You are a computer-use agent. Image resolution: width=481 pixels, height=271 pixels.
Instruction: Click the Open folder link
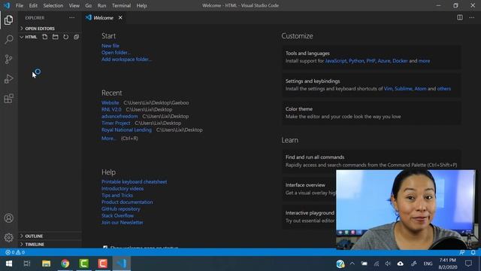click(x=116, y=53)
